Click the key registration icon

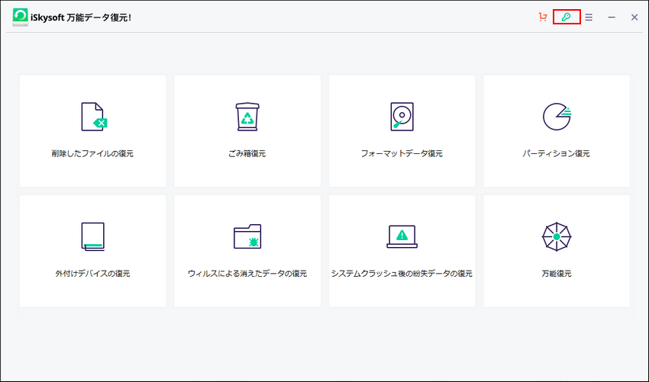pyautogui.click(x=567, y=17)
